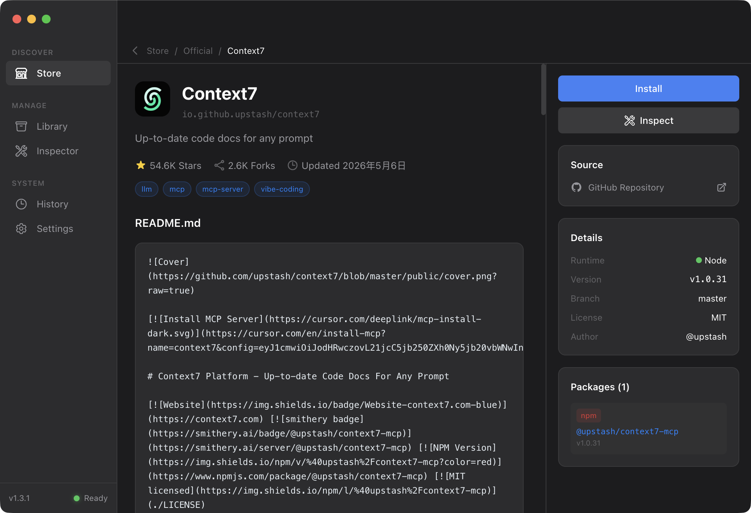Select the mcp tag
This screenshot has width=751, height=513.
coord(177,189)
